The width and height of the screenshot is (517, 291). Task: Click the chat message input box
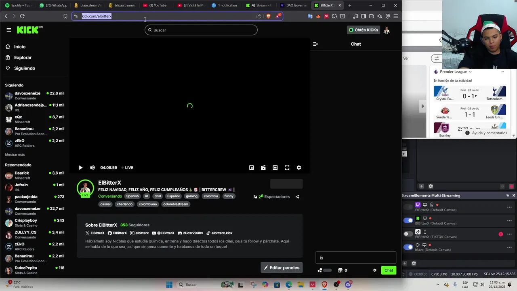[356, 257]
